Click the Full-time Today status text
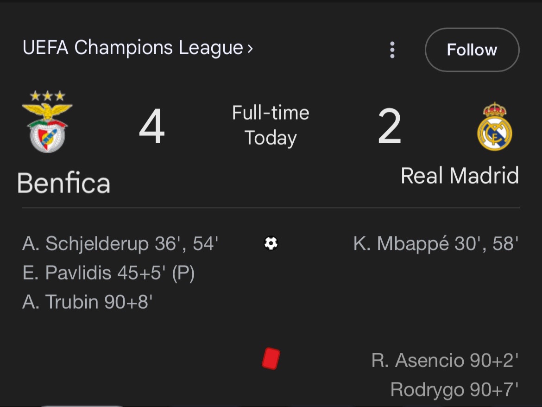 pyautogui.click(x=271, y=126)
